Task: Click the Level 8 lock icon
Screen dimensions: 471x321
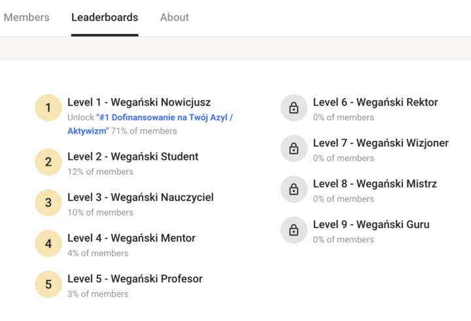Action: click(294, 189)
